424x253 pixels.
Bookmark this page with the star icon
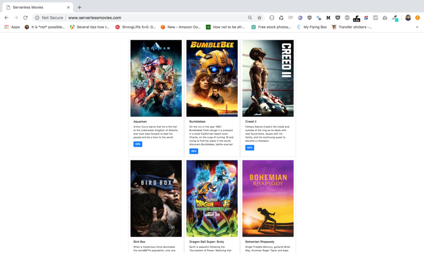pos(259,18)
